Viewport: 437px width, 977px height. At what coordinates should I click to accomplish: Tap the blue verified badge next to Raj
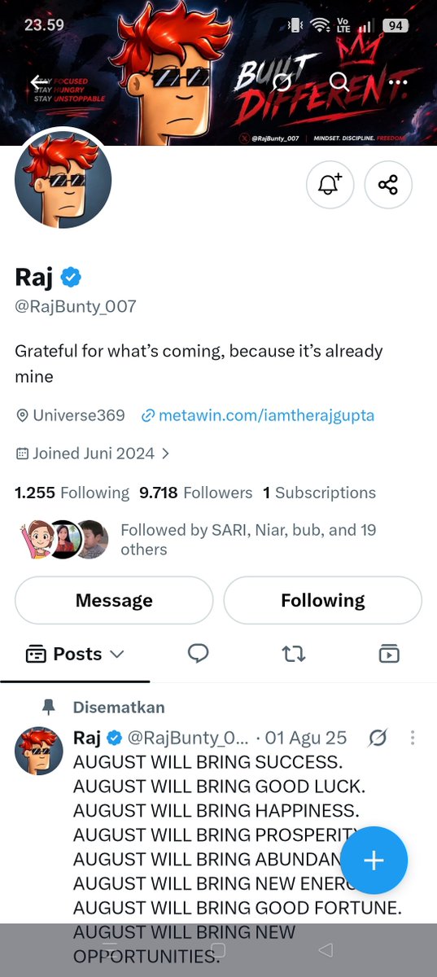click(71, 278)
